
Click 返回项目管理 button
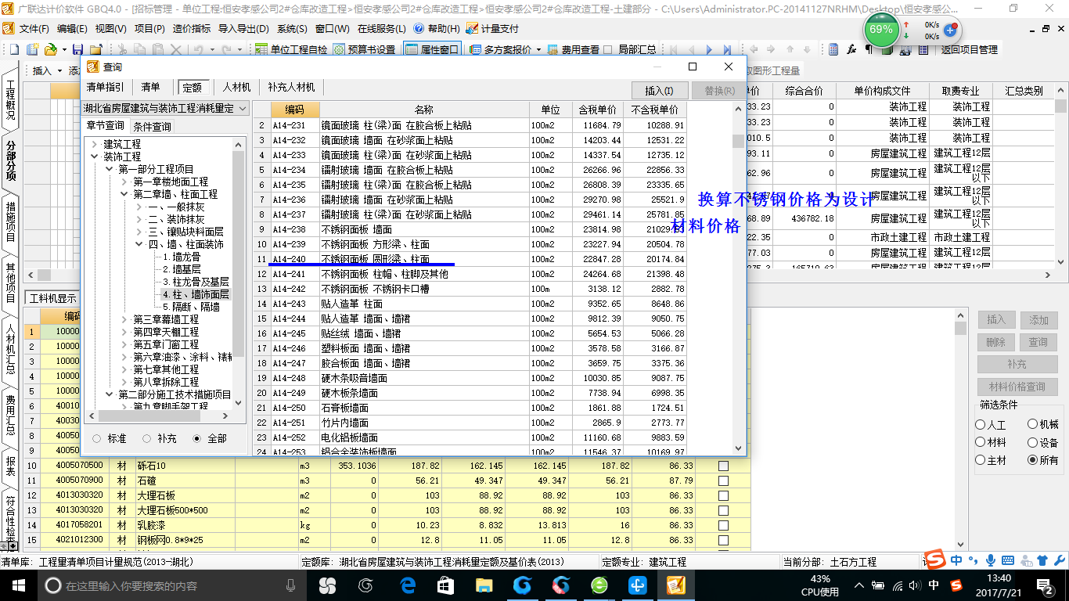(969, 49)
